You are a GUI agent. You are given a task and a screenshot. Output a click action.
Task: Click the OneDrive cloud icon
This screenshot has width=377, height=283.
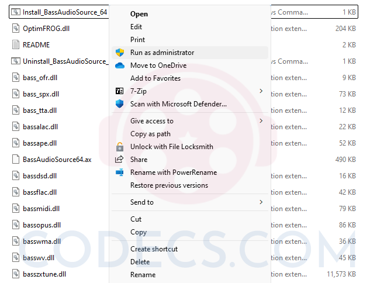(x=120, y=65)
